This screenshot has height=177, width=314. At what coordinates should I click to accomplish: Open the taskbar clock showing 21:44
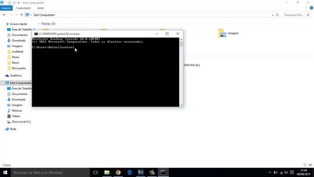point(304,173)
